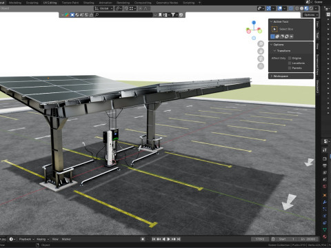The width and height of the screenshot is (331, 248).
Task: Switch to solid viewport shading
Action: [x=301, y=8]
